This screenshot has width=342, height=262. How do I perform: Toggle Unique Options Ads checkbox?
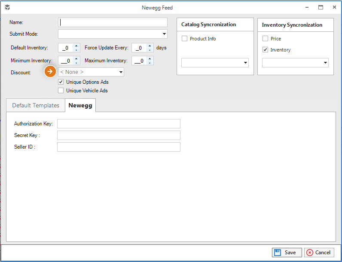point(61,82)
